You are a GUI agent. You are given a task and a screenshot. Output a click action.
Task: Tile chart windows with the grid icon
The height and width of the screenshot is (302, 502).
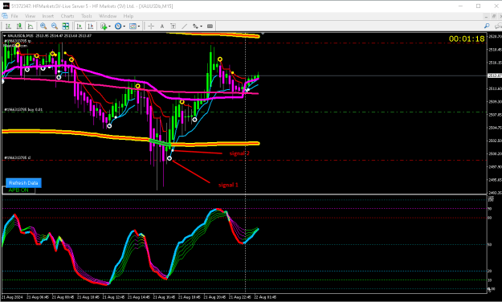click(66, 27)
